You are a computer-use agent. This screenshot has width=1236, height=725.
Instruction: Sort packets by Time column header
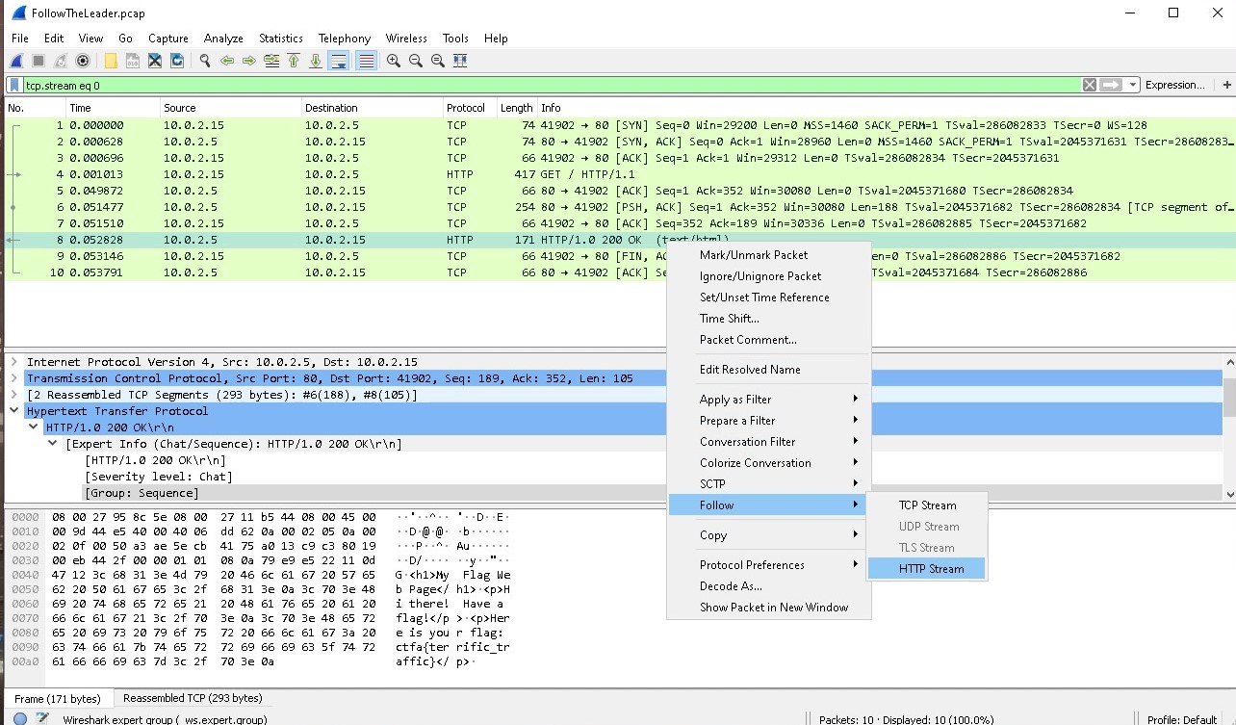point(113,108)
